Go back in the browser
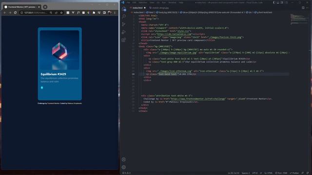Image resolution: width=312 pixels, height=175 pixels. 5,13
